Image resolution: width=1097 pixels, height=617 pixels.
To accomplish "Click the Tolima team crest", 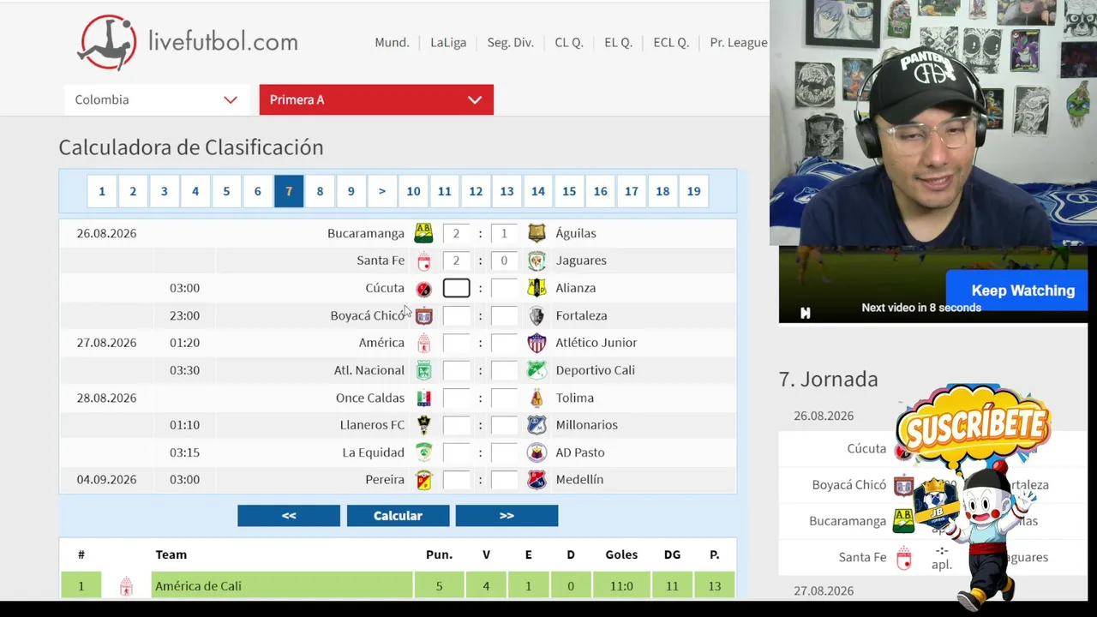I will [537, 398].
